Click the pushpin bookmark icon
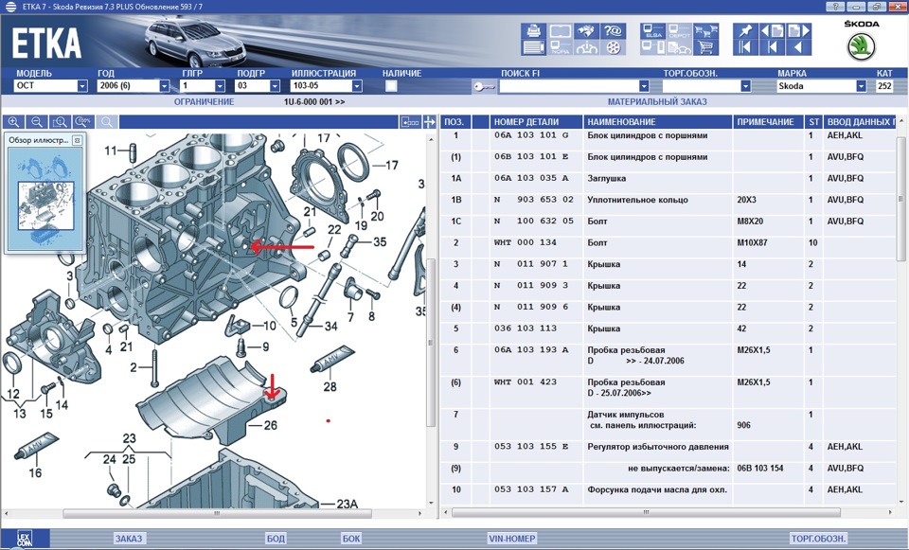The height and width of the screenshot is (550, 909). click(745, 30)
